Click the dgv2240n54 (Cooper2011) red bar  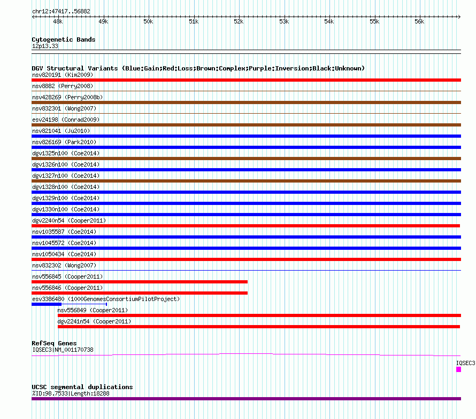tap(245, 226)
